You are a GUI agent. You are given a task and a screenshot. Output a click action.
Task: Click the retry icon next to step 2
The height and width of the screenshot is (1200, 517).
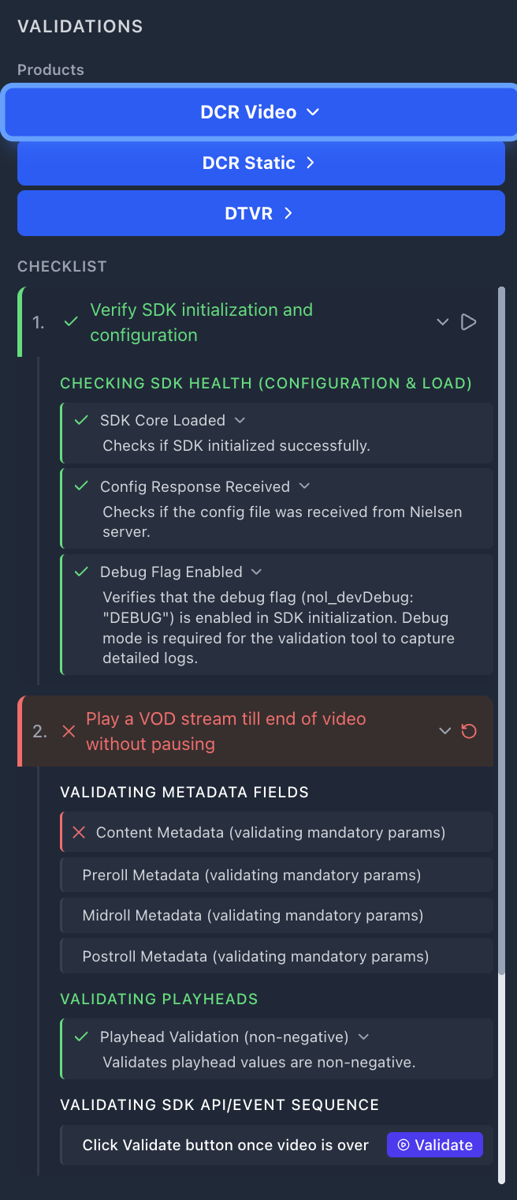point(469,731)
